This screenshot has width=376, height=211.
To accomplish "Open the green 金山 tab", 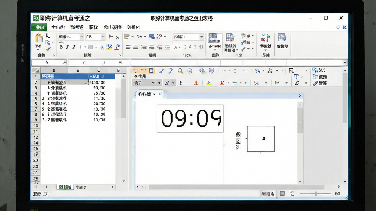I will pos(39,27).
